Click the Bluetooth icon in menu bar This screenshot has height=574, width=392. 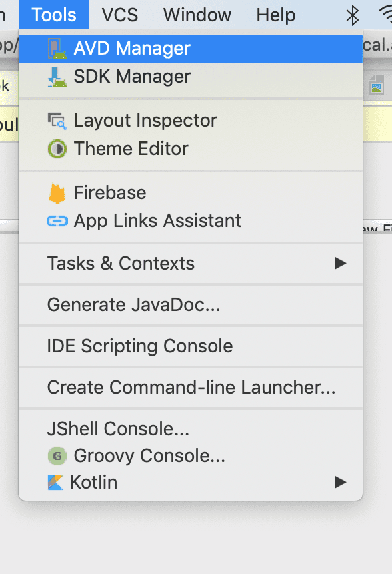click(x=353, y=15)
